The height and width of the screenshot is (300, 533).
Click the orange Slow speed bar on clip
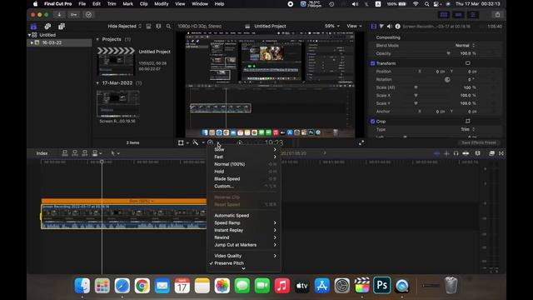tap(124, 201)
